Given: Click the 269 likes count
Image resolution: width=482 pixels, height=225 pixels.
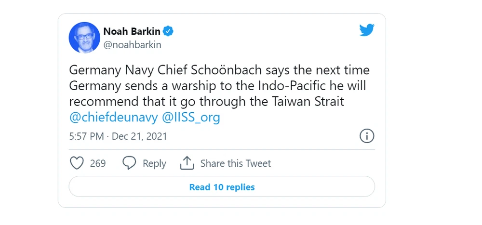Looking at the screenshot, I should coord(98,163).
